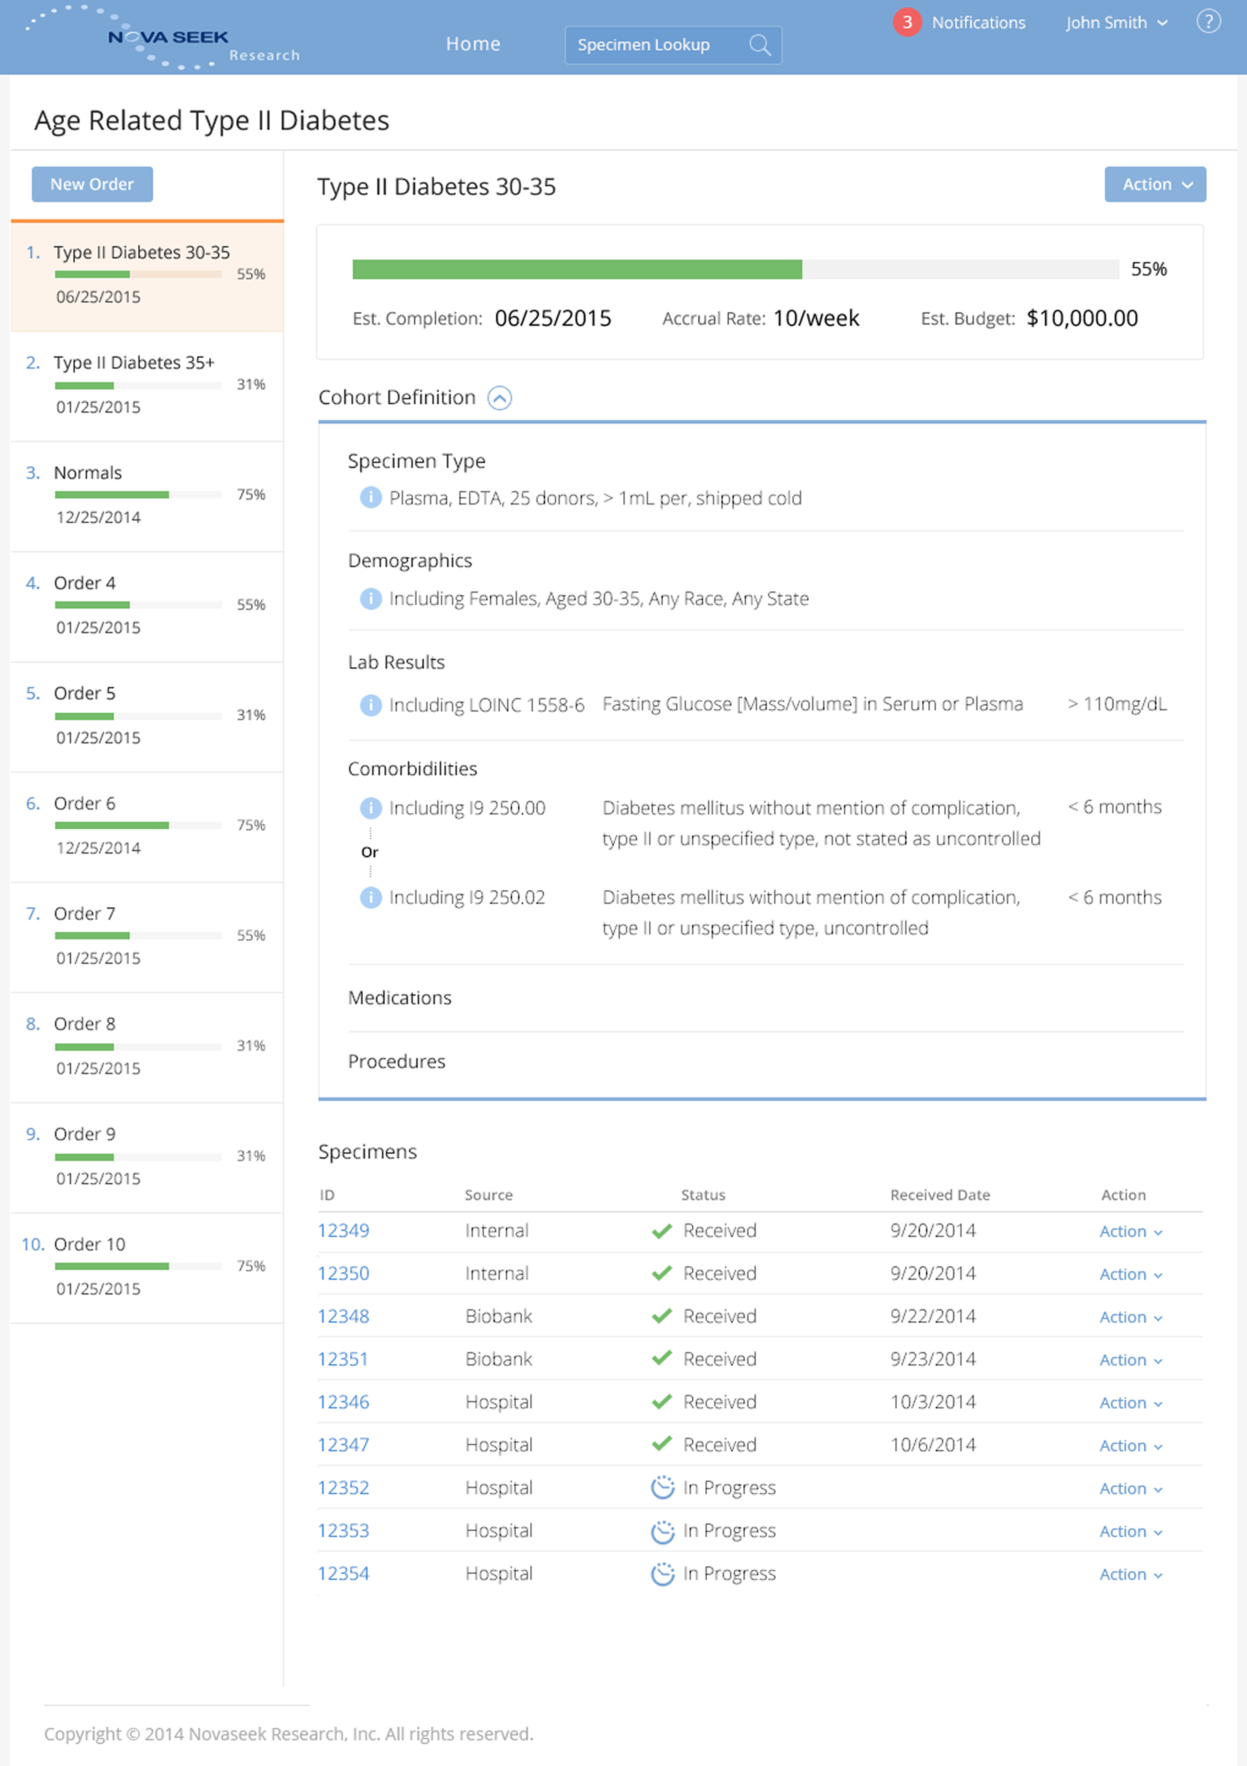The height and width of the screenshot is (1766, 1247).
Task: Click the red notifications badge showing 3
Action: (x=907, y=22)
